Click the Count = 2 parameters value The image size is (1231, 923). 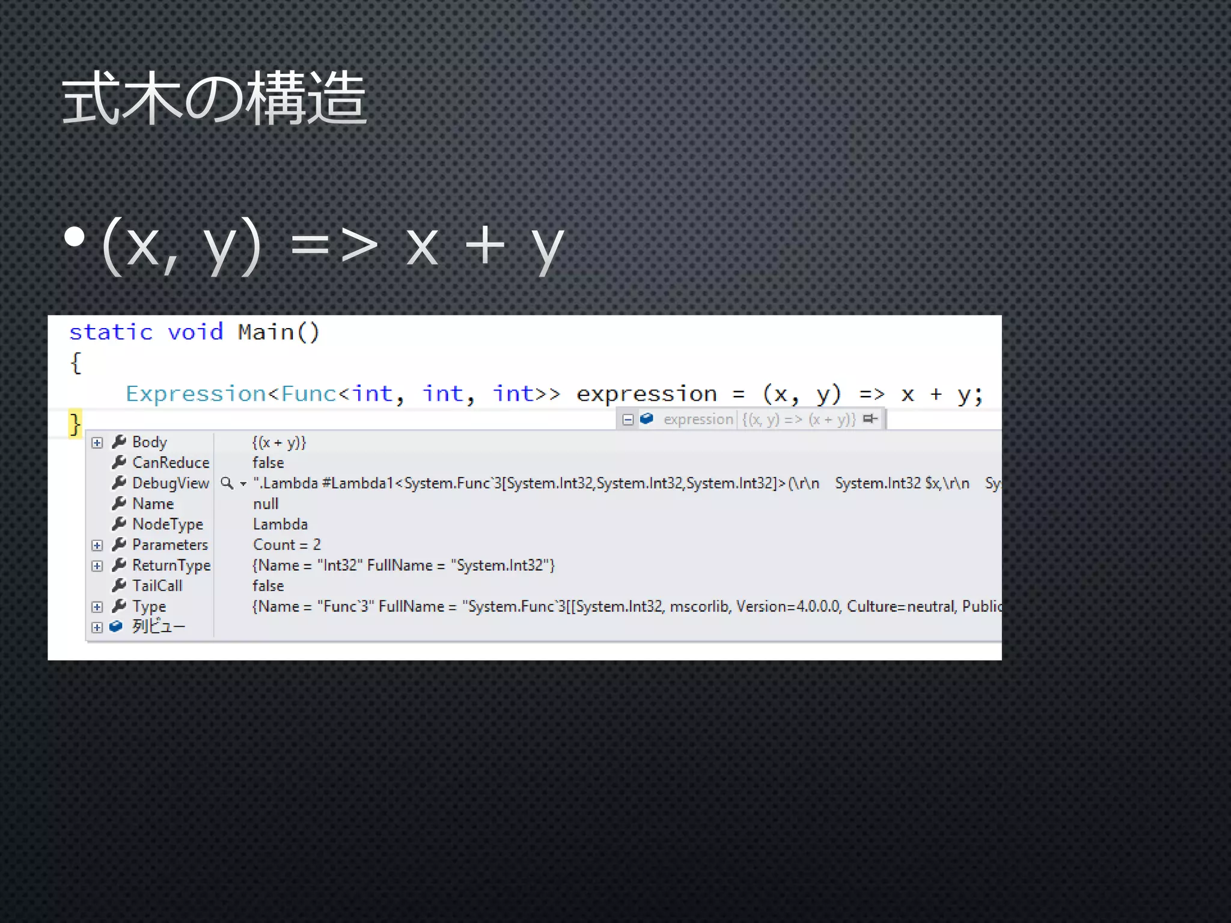287,544
